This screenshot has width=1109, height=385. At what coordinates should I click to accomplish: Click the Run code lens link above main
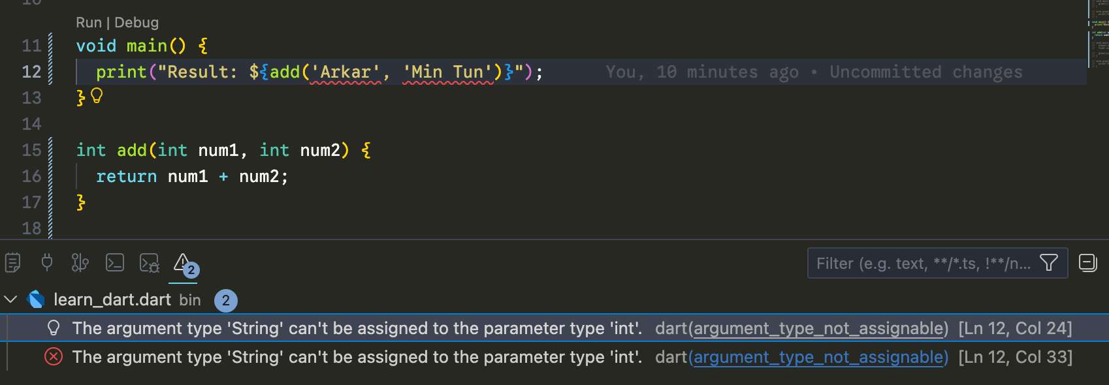[88, 23]
